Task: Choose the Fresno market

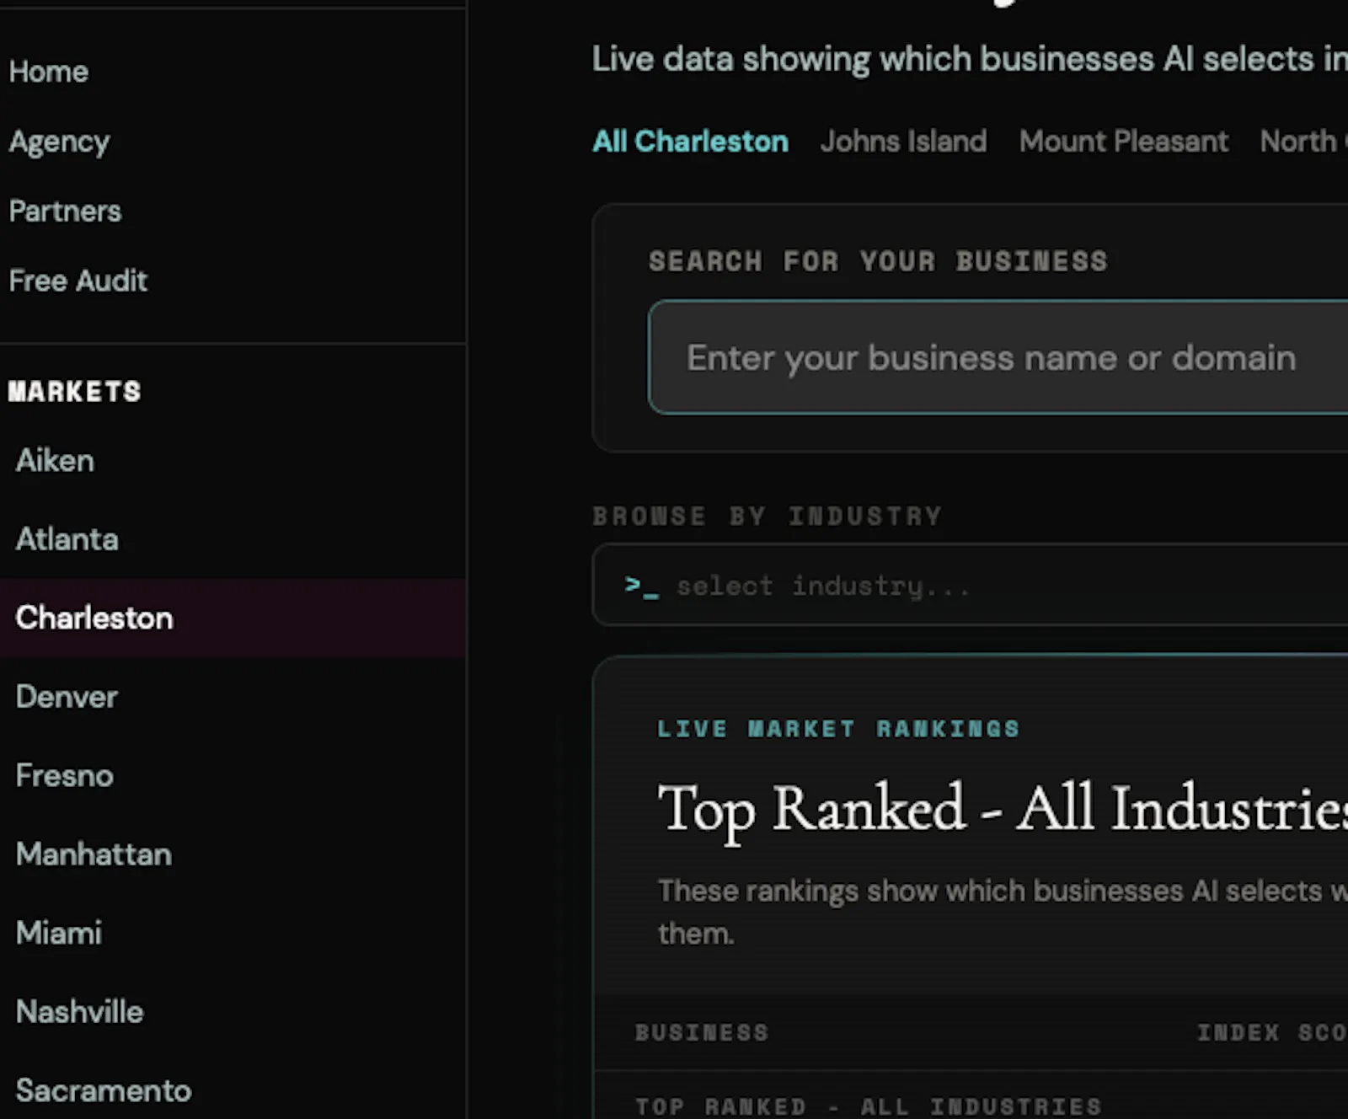Action: point(64,775)
